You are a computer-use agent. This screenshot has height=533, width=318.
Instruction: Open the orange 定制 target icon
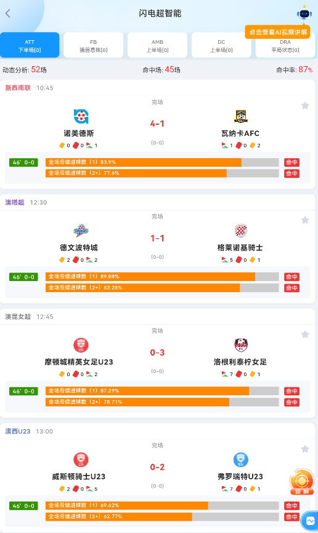[302, 482]
